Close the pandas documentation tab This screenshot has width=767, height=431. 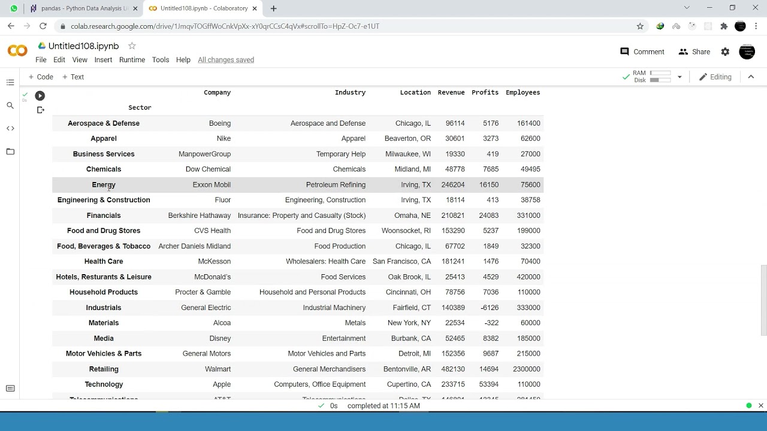coord(135,8)
